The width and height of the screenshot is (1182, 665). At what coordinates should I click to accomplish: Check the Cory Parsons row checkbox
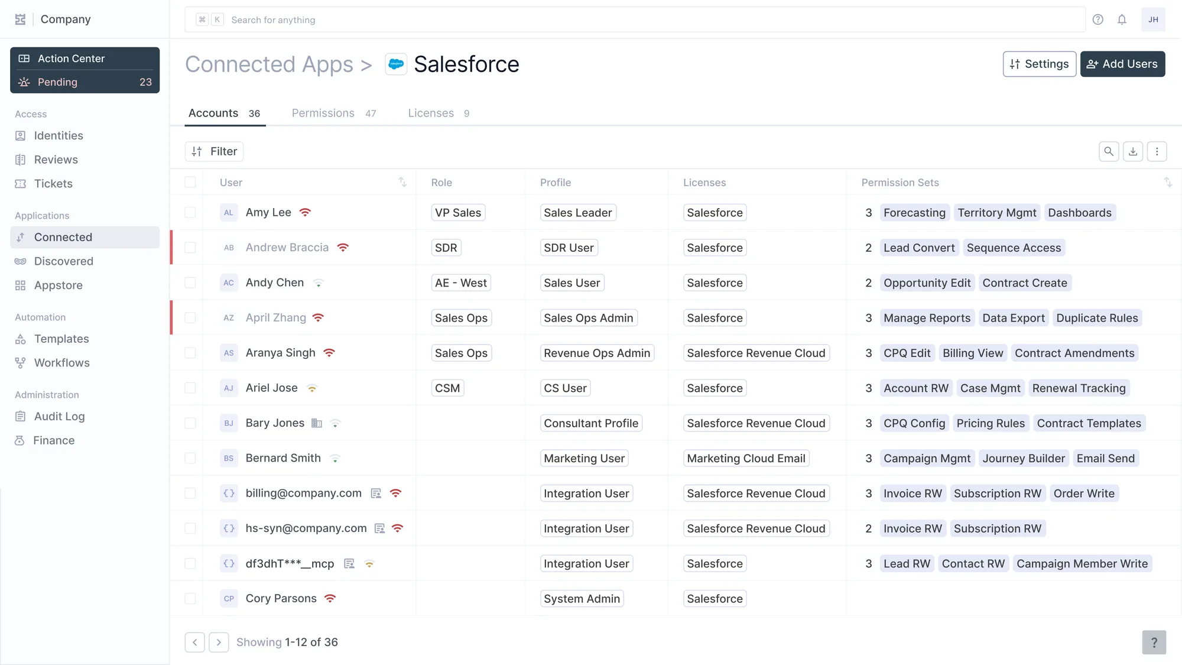click(x=190, y=598)
